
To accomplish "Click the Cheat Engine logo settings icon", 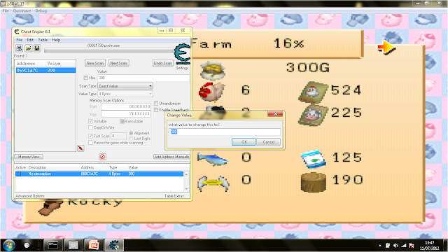I will point(182,55).
